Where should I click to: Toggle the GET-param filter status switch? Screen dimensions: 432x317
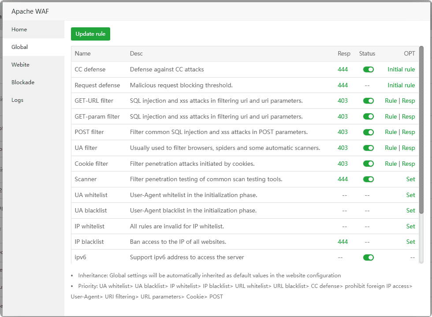coord(368,116)
